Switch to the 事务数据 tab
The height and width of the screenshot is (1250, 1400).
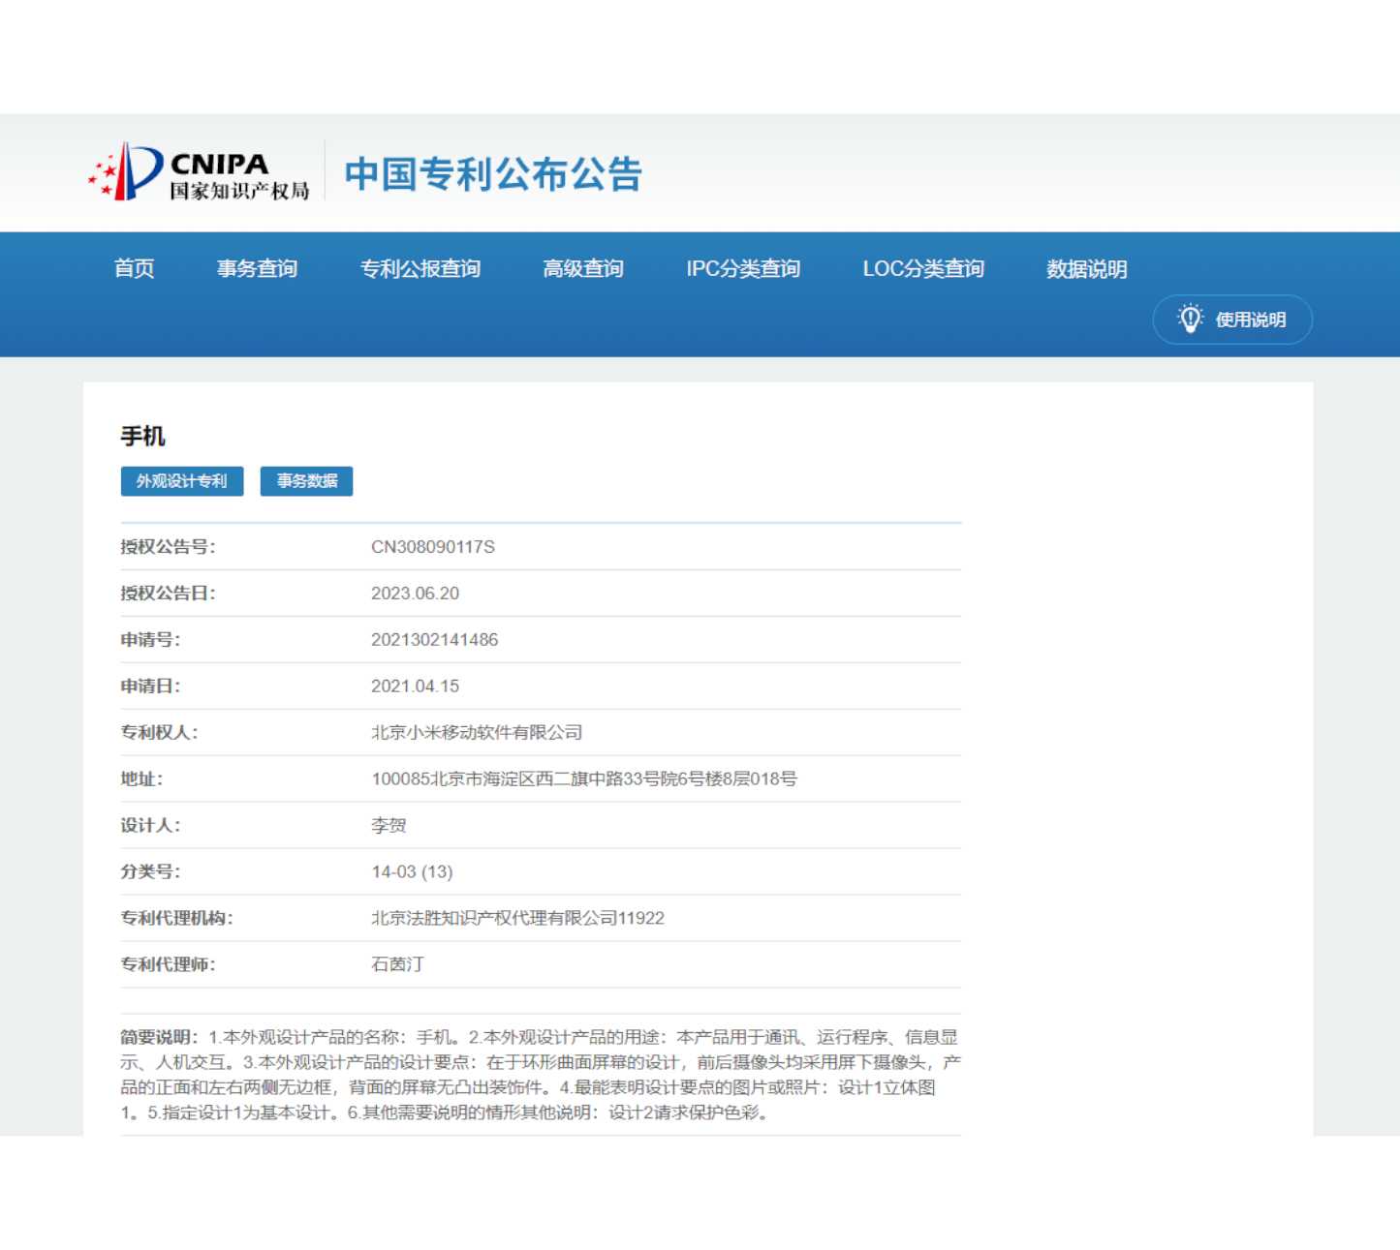(306, 481)
